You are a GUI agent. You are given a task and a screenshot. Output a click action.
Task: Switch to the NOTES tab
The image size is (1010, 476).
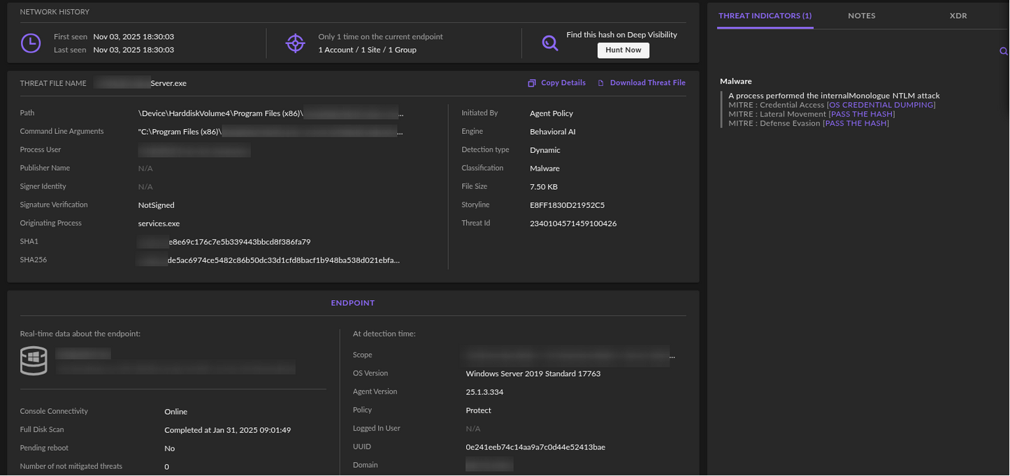click(x=860, y=15)
